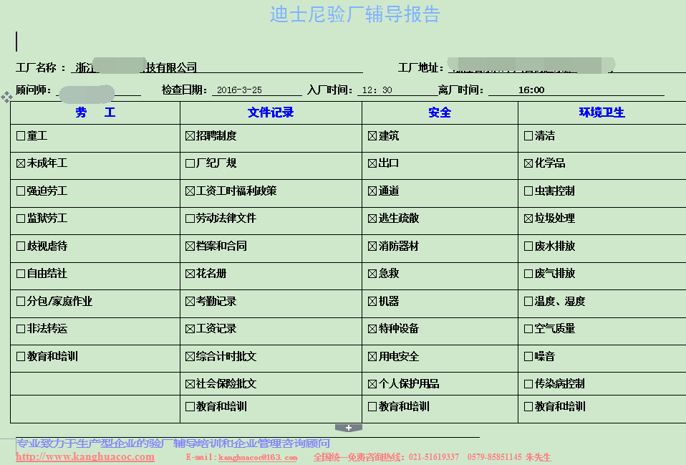Click the 安全 column header
This screenshot has height=465, width=686.
(x=440, y=113)
